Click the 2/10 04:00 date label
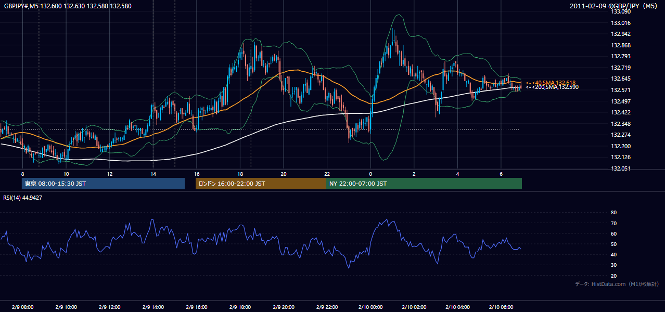Viewport: 665px width, 312px height. coord(457,307)
